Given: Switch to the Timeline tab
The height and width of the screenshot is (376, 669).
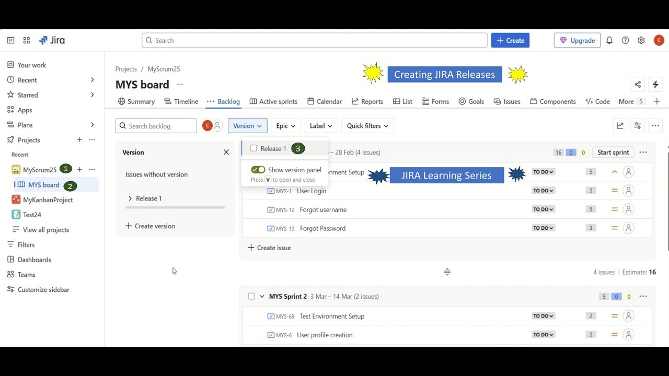Looking at the screenshot, I should (x=181, y=101).
